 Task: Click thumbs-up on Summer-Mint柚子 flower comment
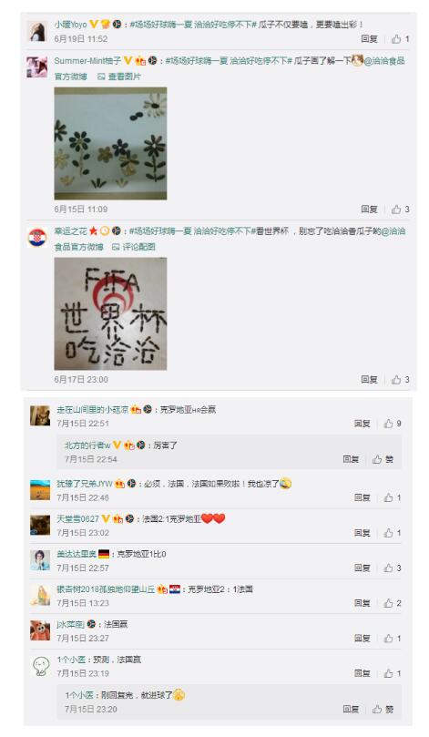point(396,210)
